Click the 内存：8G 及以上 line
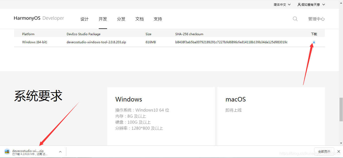 point(131,116)
